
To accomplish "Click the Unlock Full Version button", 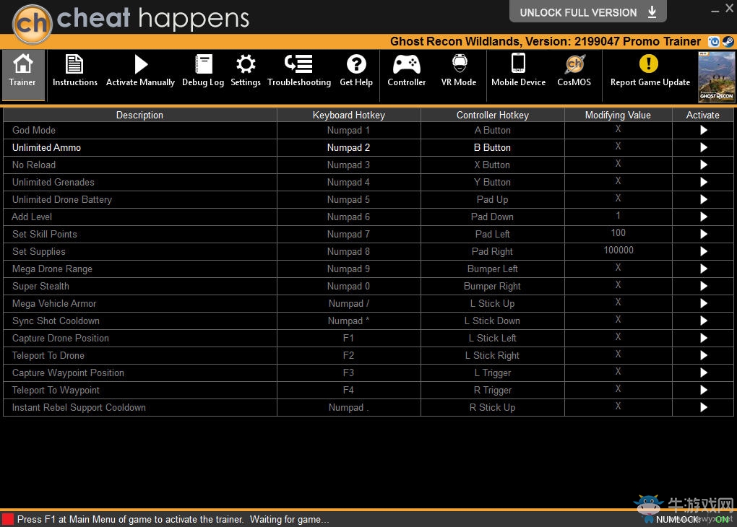I will (588, 12).
